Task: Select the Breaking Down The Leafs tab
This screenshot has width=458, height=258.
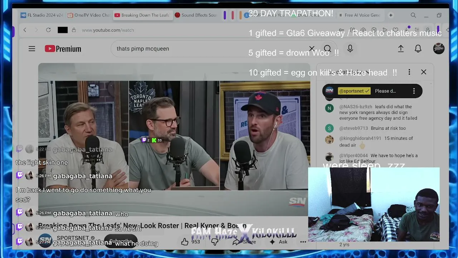Action: click(142, 15)
